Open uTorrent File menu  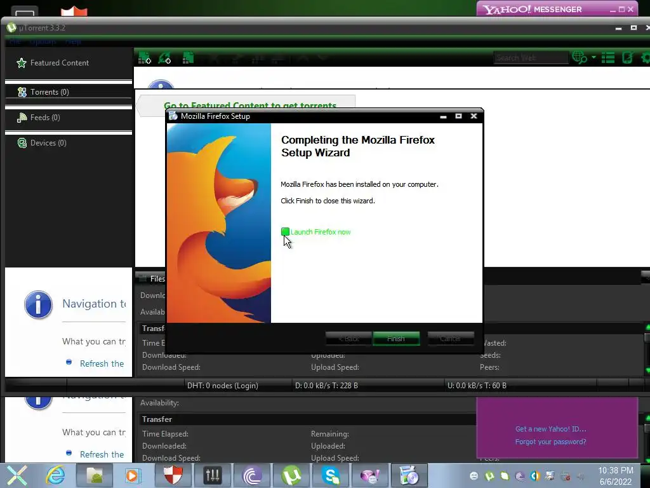pos(15,41)
